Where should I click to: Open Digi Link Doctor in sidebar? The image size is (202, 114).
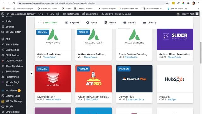pos(14,60)
